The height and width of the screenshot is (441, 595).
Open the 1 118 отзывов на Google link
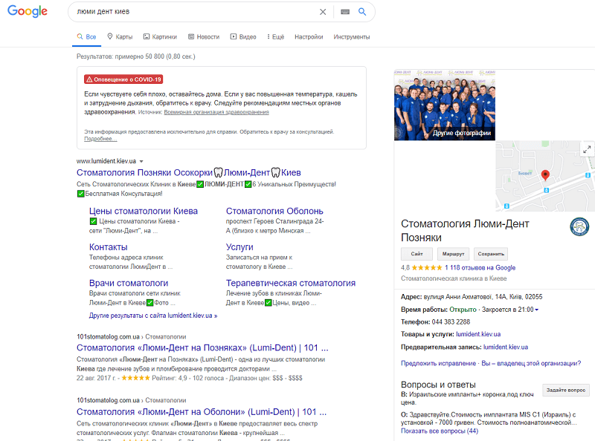480,267
